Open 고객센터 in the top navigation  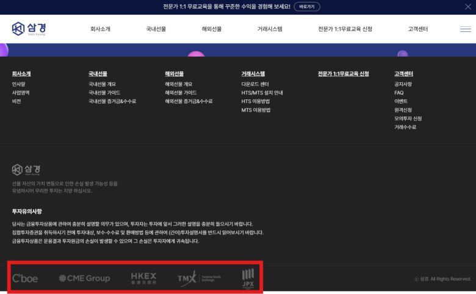pos(418,29)
